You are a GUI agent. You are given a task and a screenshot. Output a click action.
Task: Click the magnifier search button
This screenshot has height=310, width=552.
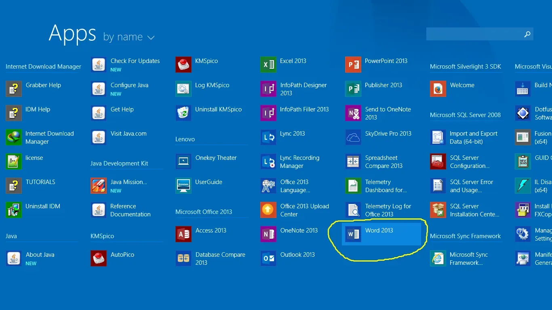[527, 34]
